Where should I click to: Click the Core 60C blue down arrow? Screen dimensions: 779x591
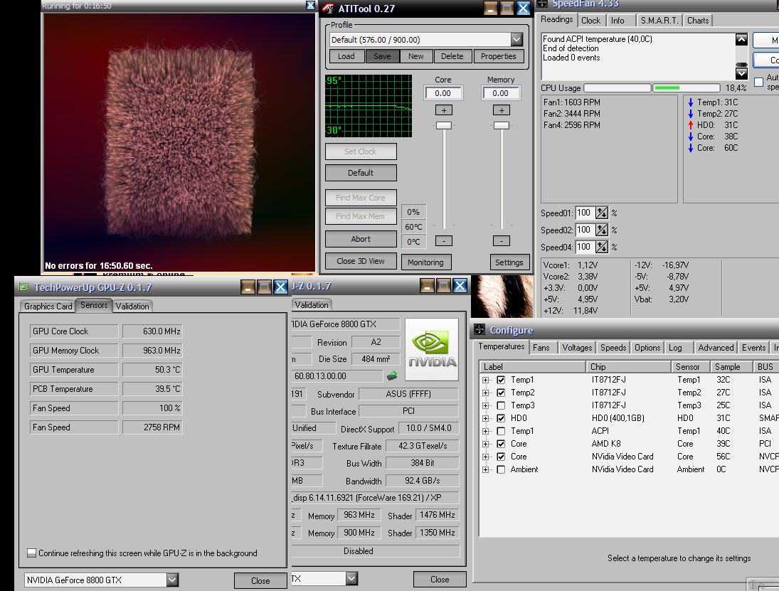click(x=691, y=148)
